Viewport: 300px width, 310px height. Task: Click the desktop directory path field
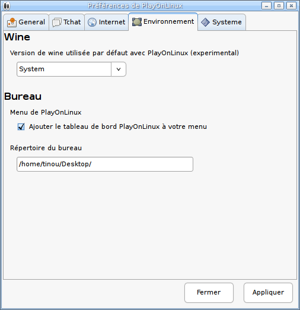click(105, 164)
